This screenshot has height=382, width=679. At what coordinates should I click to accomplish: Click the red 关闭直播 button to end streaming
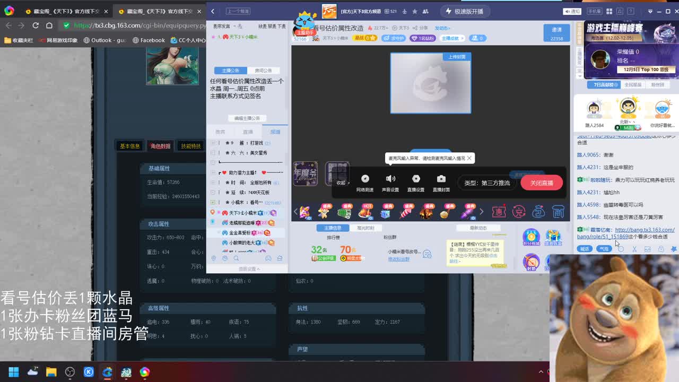click(542, 183)
